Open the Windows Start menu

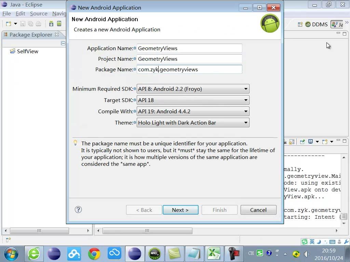pos(11,254)
